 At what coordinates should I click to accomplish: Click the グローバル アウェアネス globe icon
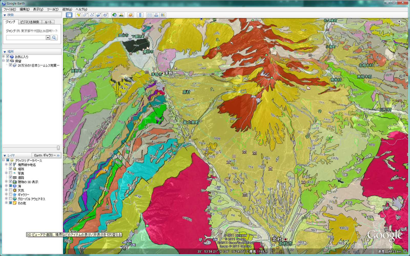[x=15, y=199]
